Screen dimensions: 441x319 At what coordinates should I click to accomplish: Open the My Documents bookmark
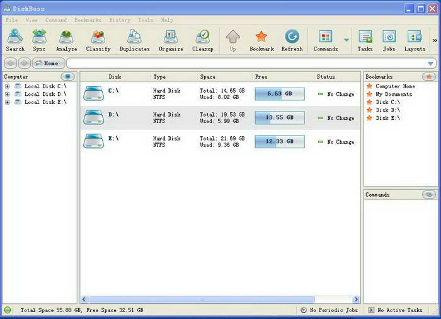point(393,94)
